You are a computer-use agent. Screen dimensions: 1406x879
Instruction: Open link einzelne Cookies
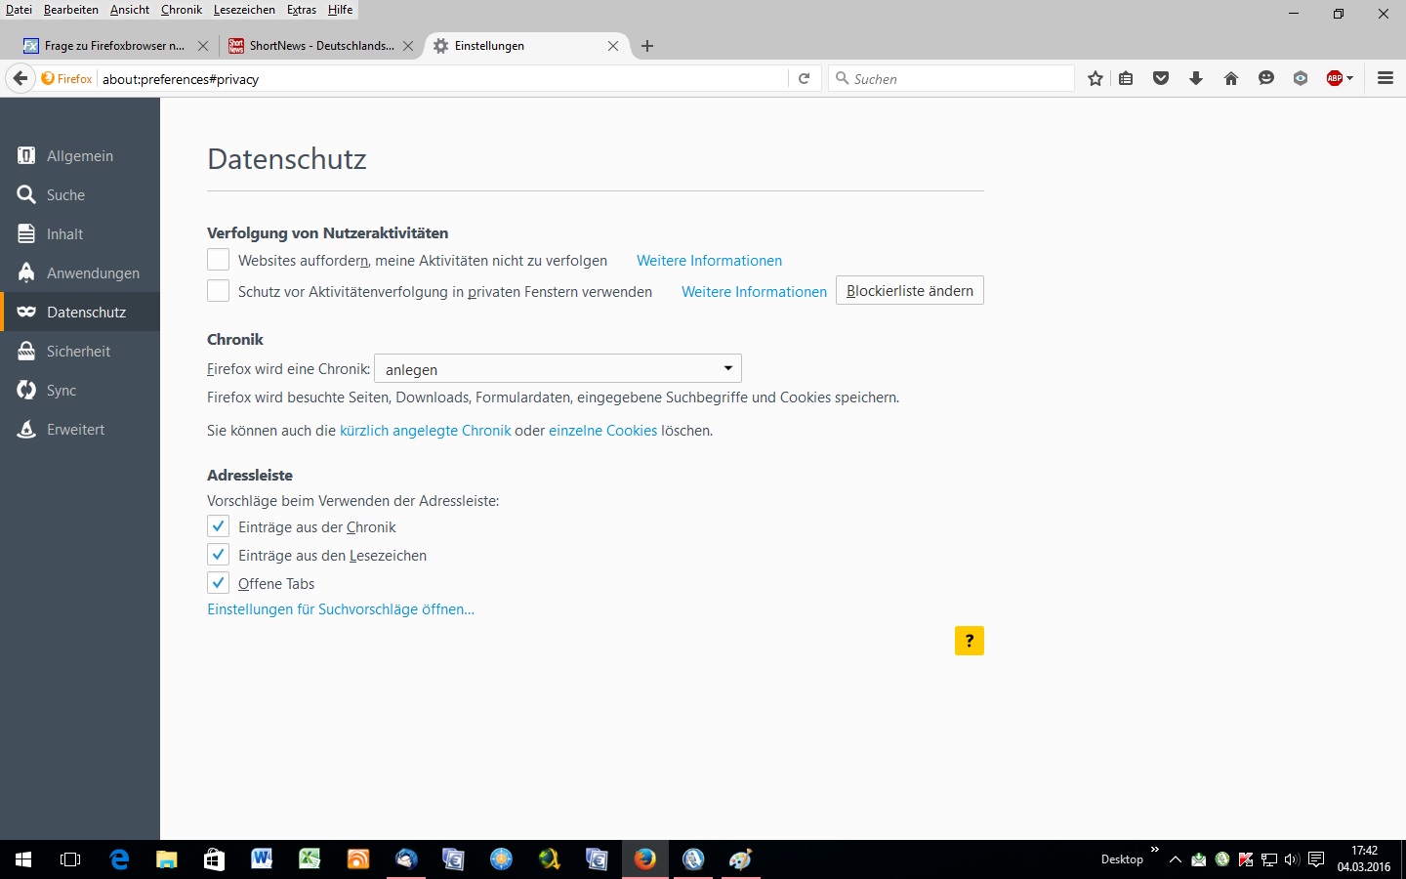pyautogui.click(x=602, y=431)
